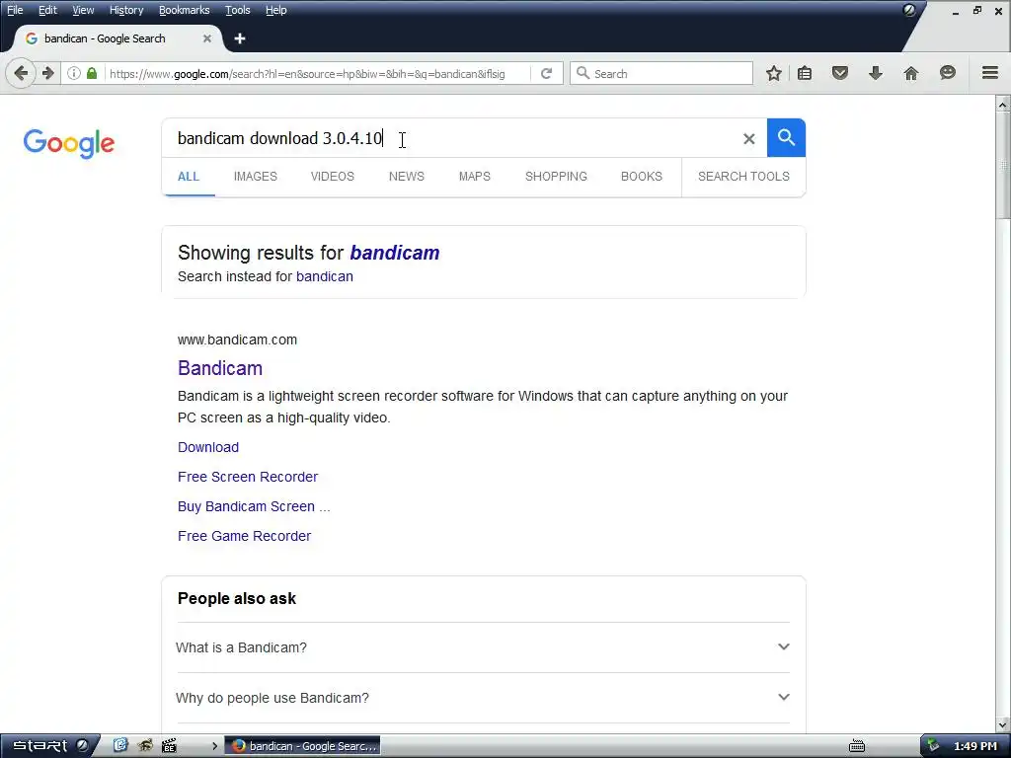Switch to the MAPS tab
The height and width of the screenshot is (758, 1011).
[475, 177]
